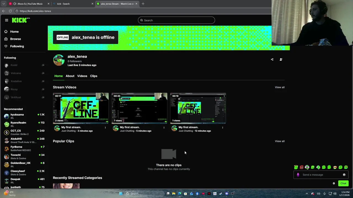353x198 pixels.
Task: Open Discord from the taskbar
Action: (x=227, y=194)
